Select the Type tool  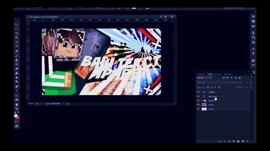point(17,91)
